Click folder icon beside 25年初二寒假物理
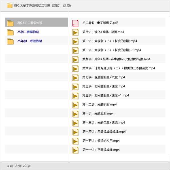Image resolution: width=170 pixels, height=170 pixels. (10, 41)
